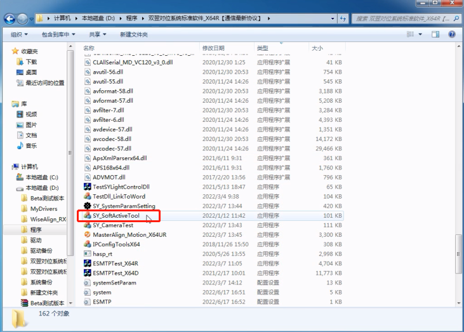Select the MasterAlign_Motion_X64UR application icon
The height and width of the screenshot is (332, 464).
[x=88, y=235]
